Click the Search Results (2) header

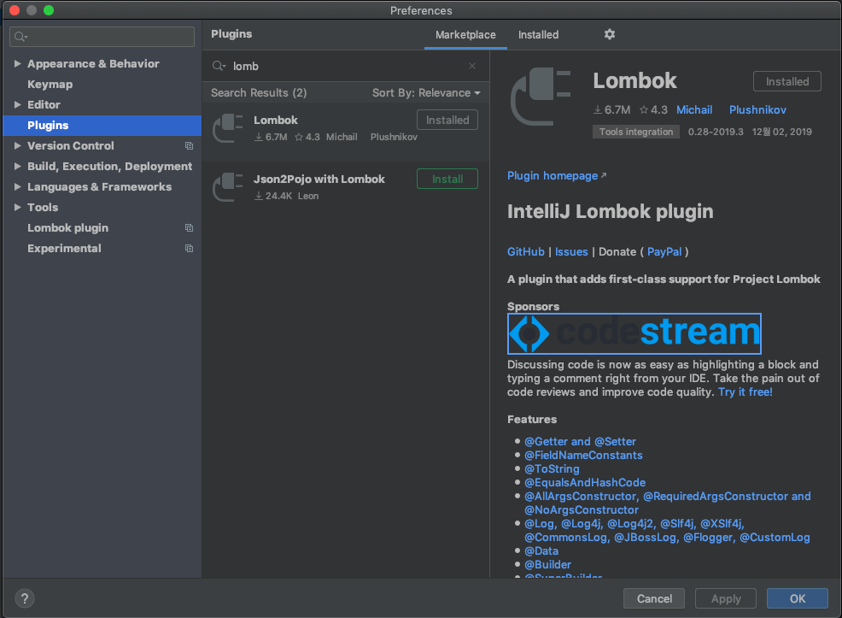(x=259, y=92)
